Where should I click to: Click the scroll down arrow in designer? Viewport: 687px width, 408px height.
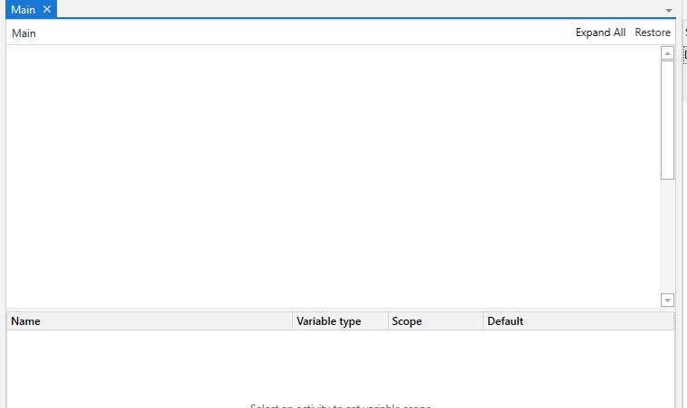pos(667,300)
